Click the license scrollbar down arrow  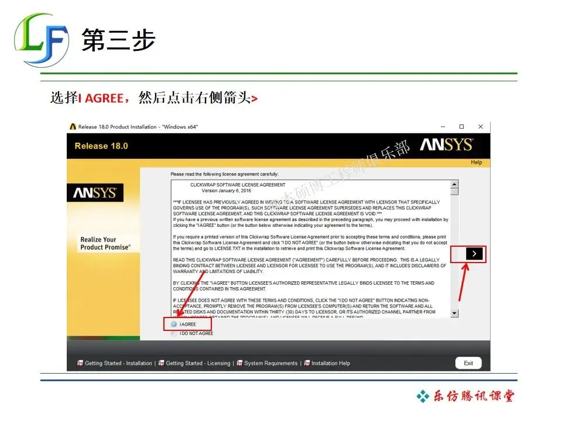[454, 313]
